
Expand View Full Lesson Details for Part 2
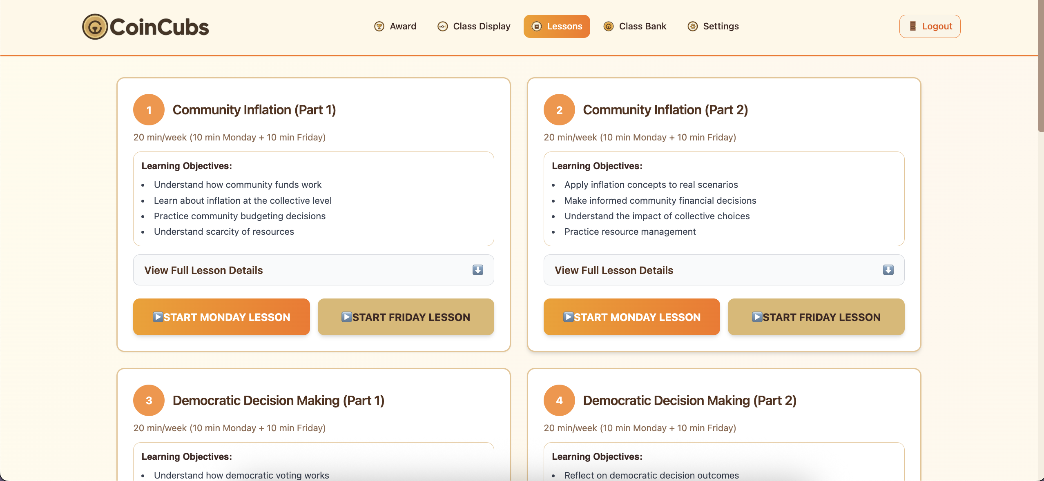[723, 270]
